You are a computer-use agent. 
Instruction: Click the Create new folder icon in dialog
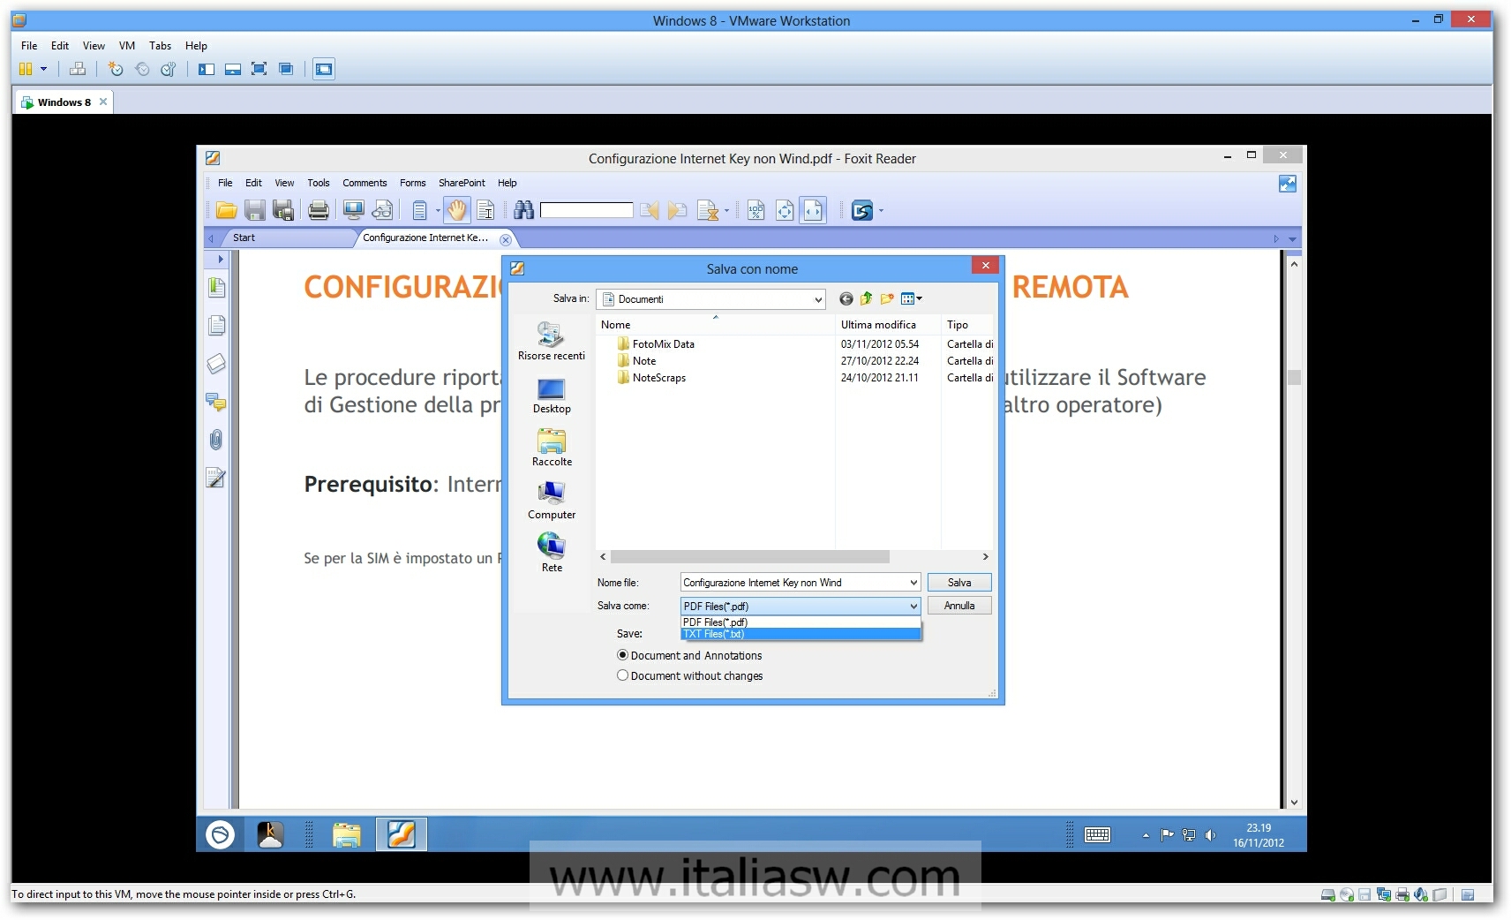coord(887,299)
